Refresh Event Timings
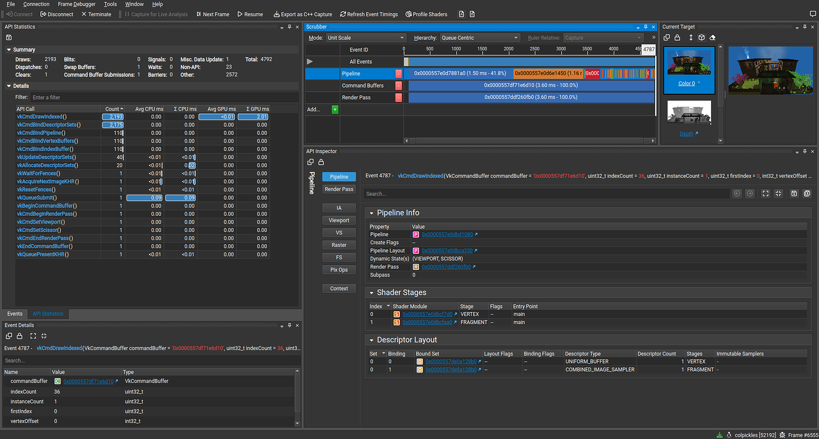Image resolution: width=819 pixels, height=439 pixels. (369, 14)
